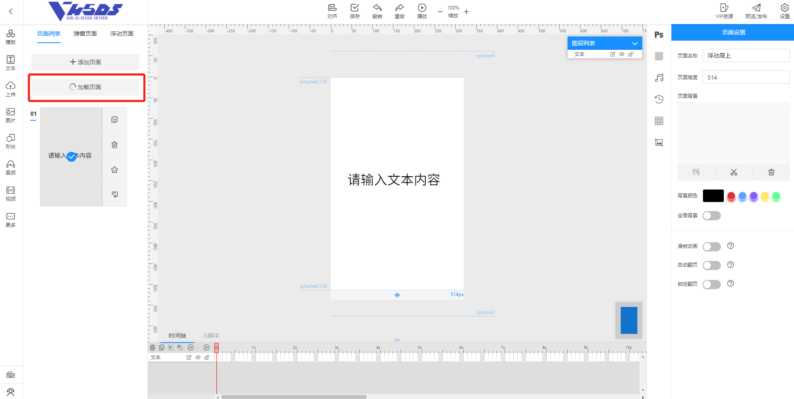Image resolution: width=794 pixels, height=399 pixels.
Task: Choose the blue background color
Action: tap(742, 196)
